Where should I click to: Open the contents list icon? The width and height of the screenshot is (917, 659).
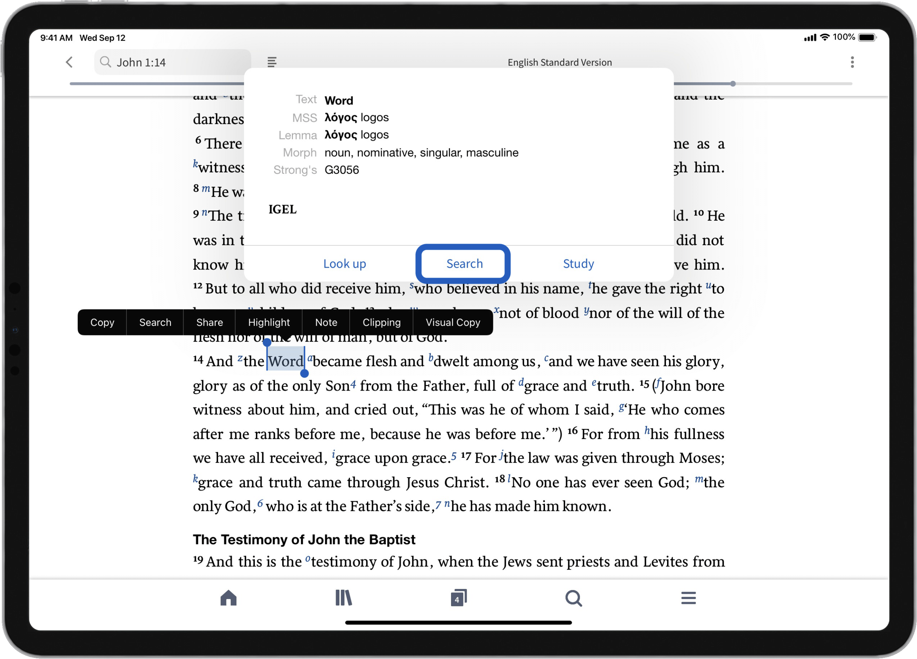272,62
